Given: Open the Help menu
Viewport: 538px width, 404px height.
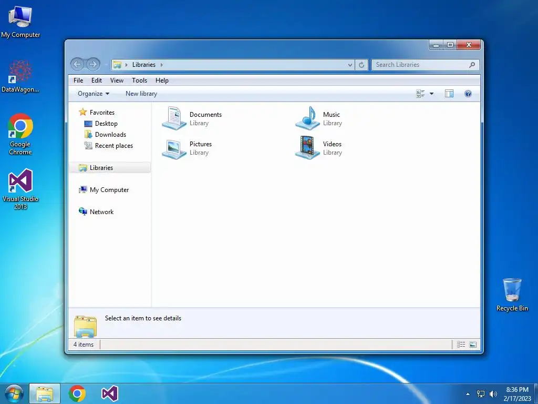Looking at the screenshot, I should 162,80.
